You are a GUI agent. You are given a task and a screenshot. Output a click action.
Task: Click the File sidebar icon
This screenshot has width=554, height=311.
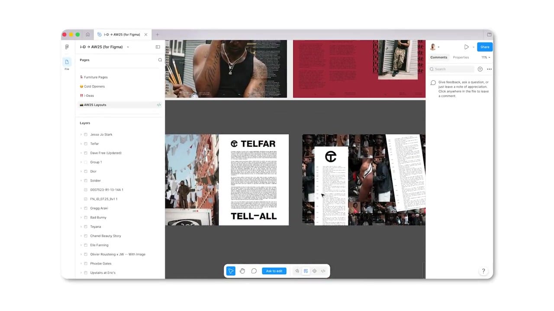point(67,63)
